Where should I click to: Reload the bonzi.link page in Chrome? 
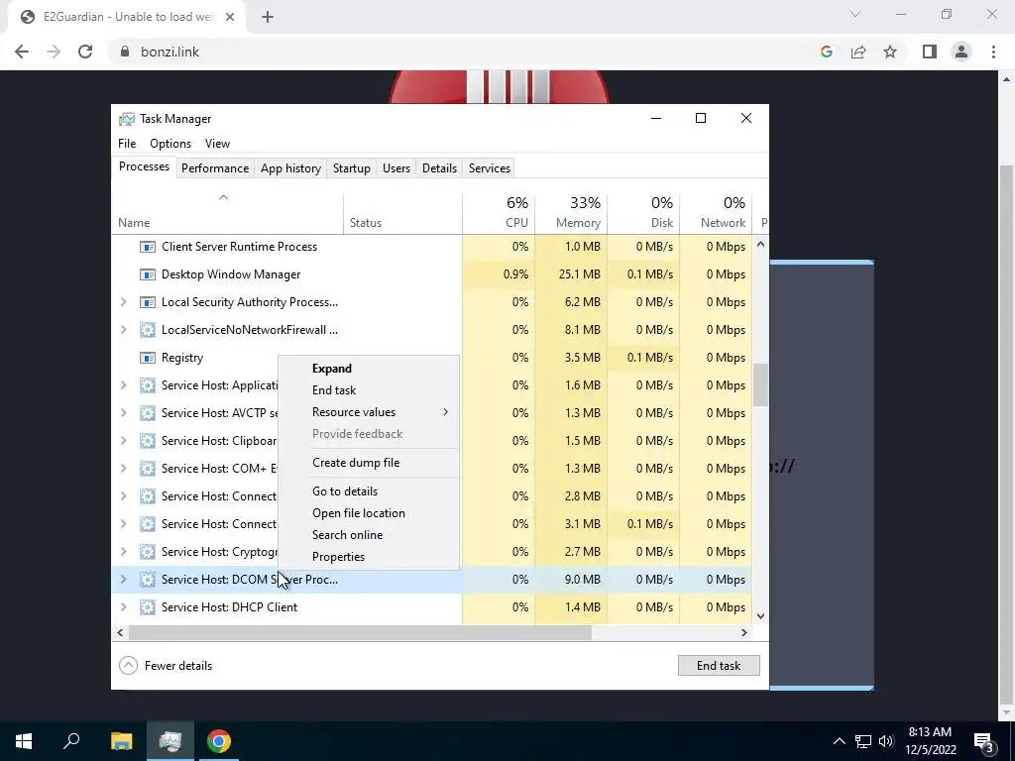[85, 52]
